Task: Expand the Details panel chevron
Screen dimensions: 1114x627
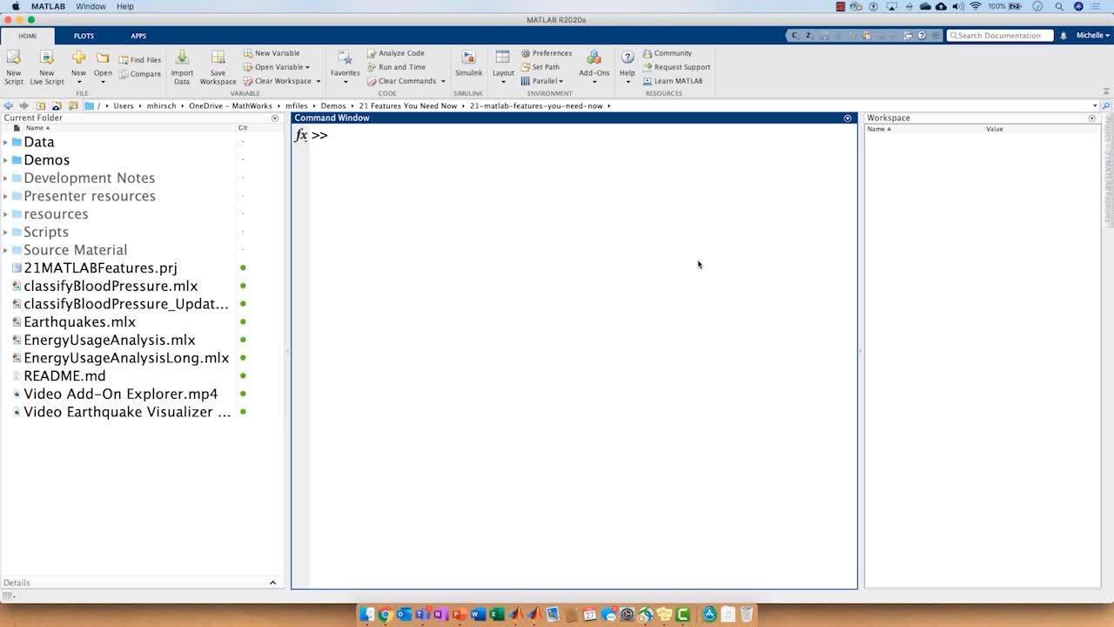Action: [272, 583]
